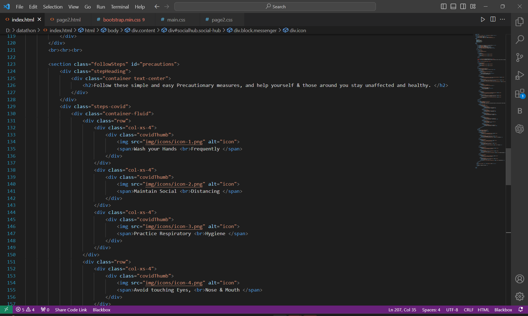The image size is (528, 316).
Task: Toggle the primary side bar layout button
Action: point(444,6)
